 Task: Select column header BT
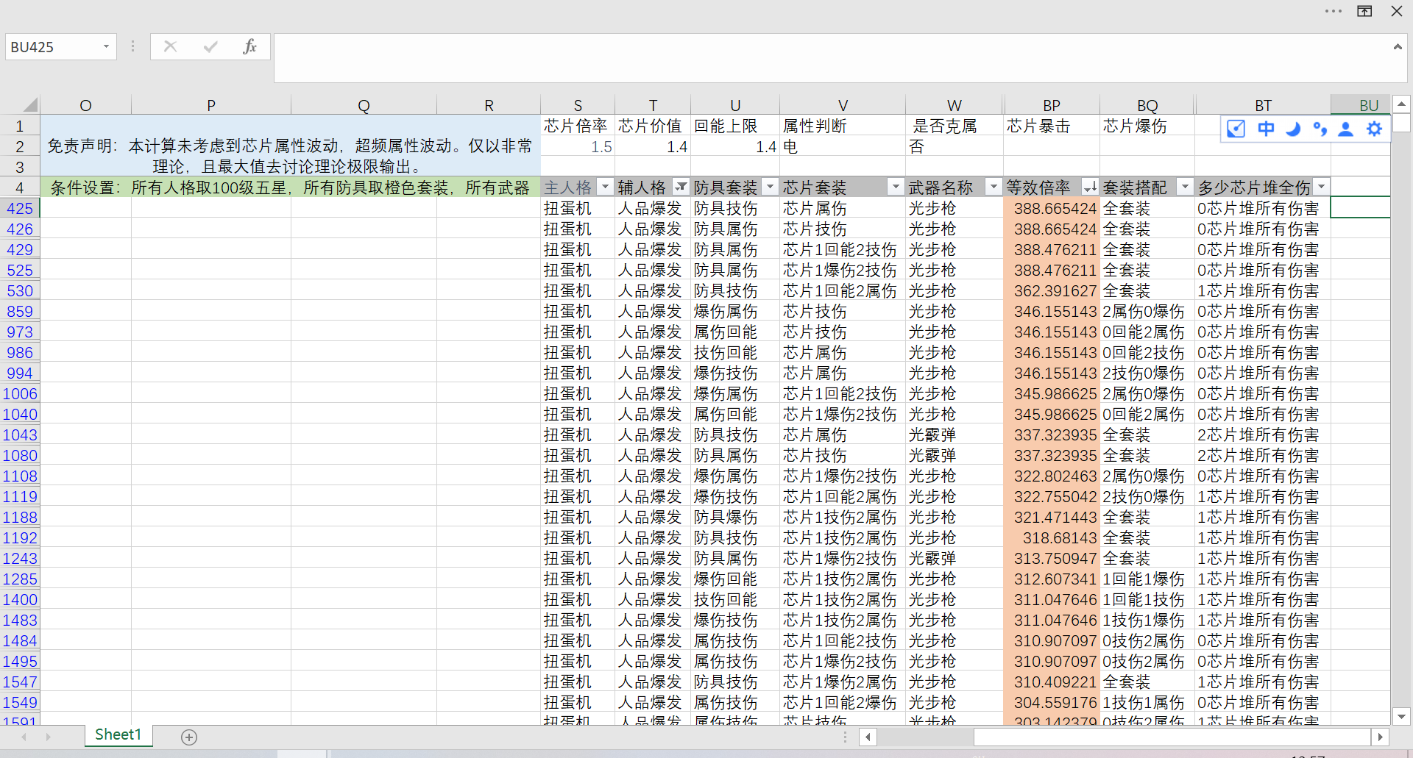click(1263, 105)
